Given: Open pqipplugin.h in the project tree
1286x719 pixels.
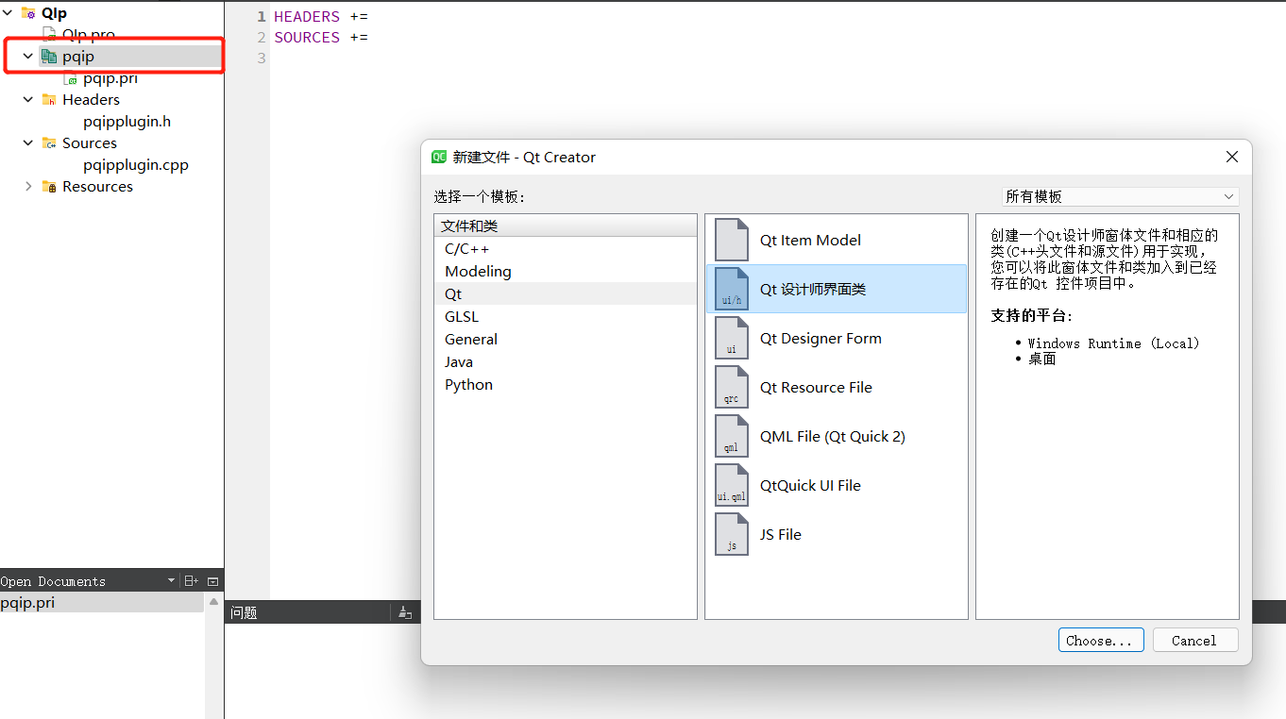Looking at the screenshot, I should coord(127,121).
